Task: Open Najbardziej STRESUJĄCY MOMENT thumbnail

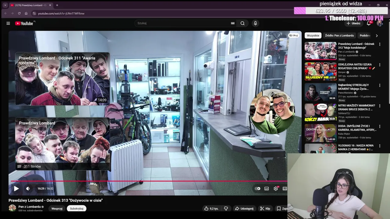Action: coord(321,92)
